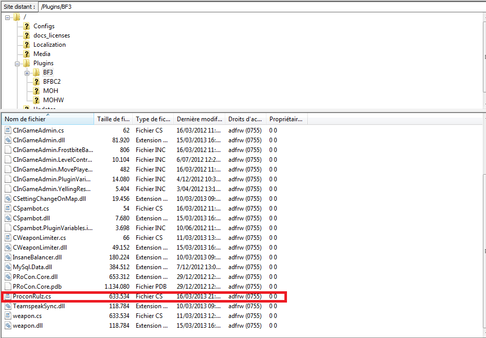
Task: Click the ProconRulz.cs file icon
Action: tap(8, 296)
